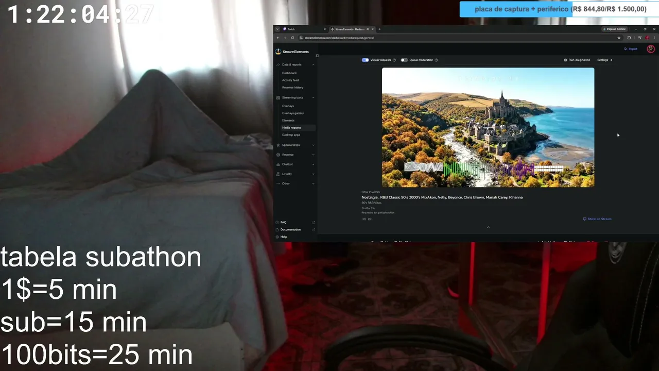
Task: Expand the Sponsorships section chevron
Action: (x=314, y=145)
